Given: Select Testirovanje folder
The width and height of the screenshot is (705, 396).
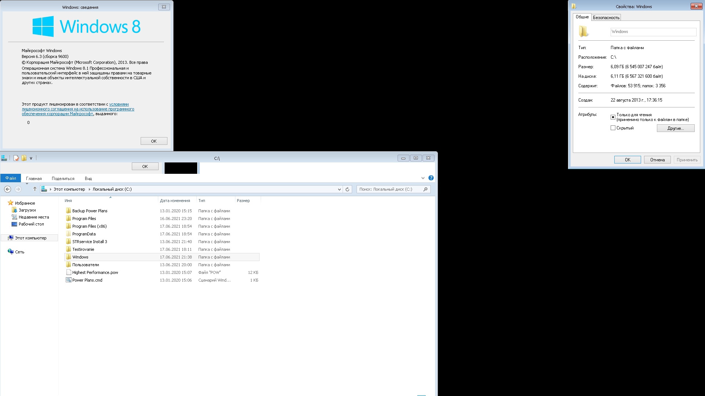Looking at the screenshot, I should tap(83, 249).
